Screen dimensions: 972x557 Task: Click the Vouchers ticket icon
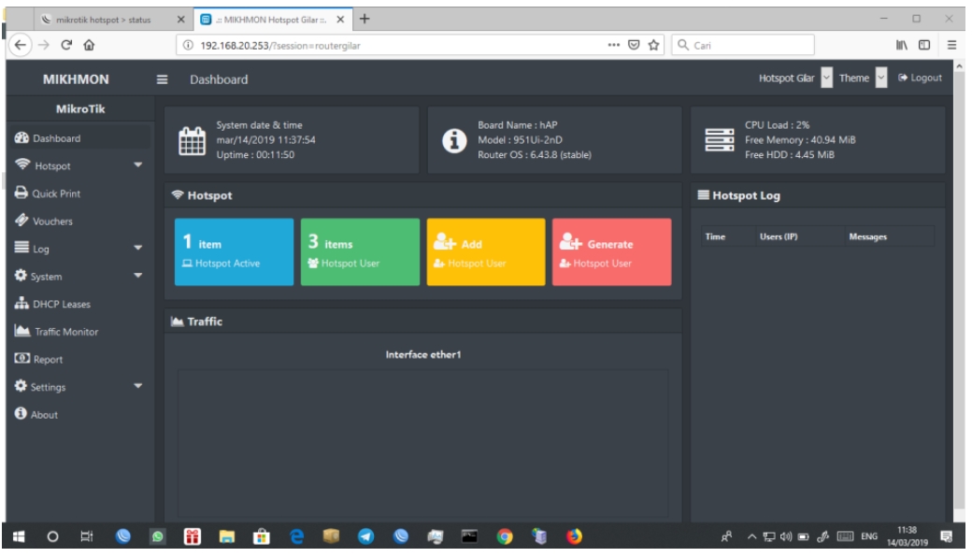tap(21, 220)
